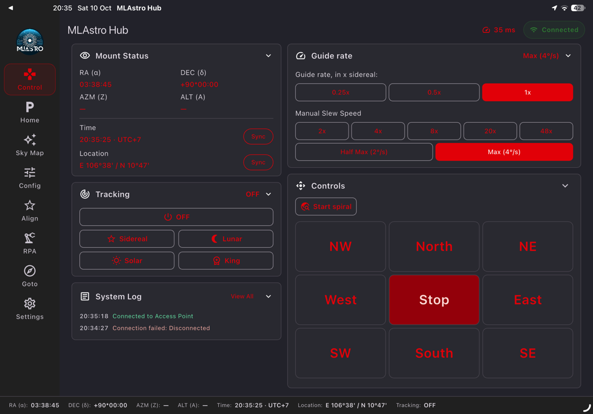Click log entry Connected to Access Point
Screen dimensions: 593x414
click(153, 316)
